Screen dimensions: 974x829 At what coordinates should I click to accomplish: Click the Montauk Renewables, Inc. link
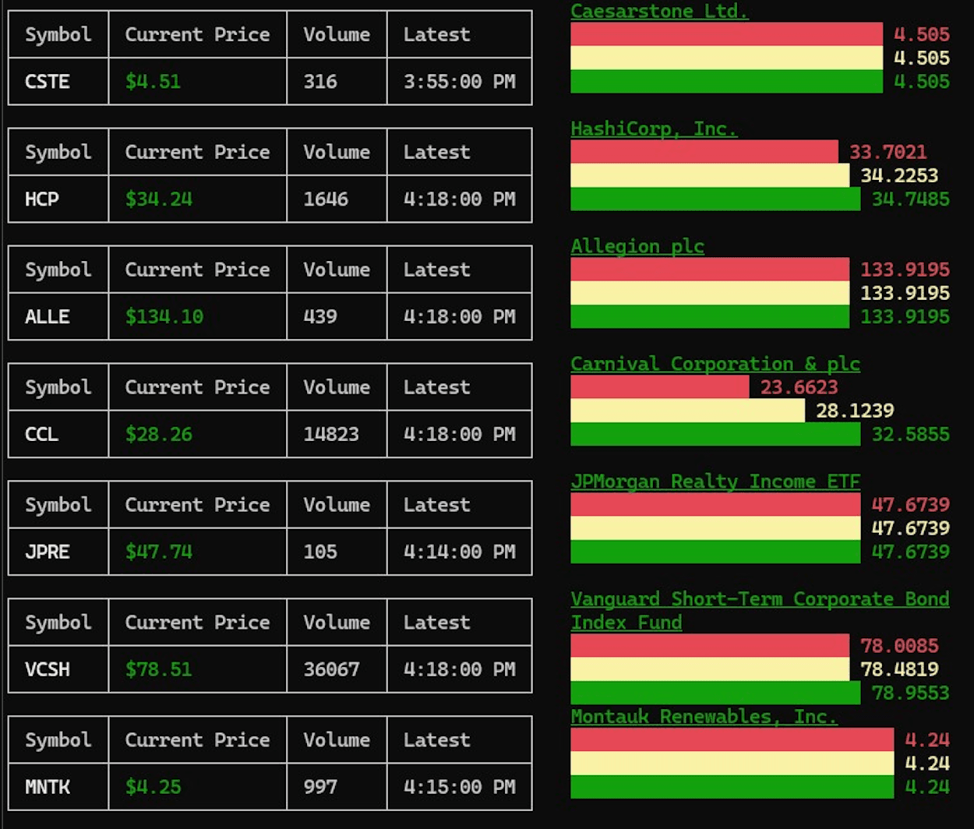704,717
